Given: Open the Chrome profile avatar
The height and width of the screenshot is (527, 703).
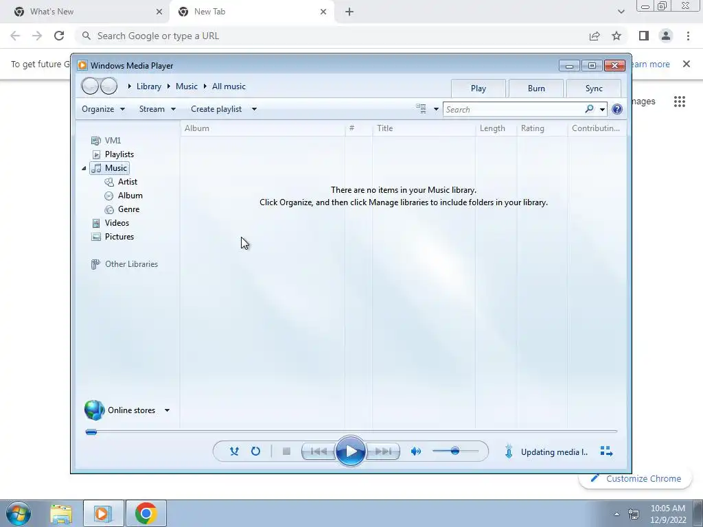Looking at the screenshot, I should pyautogui.click(x=666, y=36).
